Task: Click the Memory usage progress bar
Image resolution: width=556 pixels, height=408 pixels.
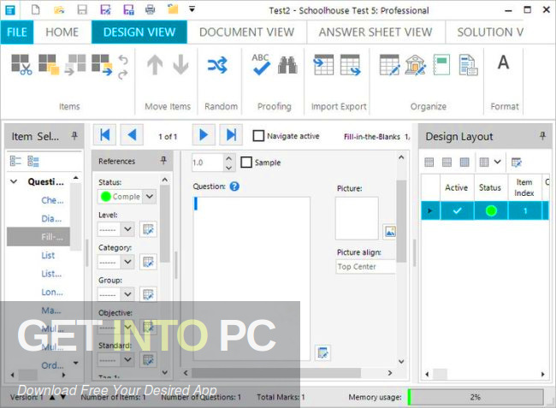Action: point(476,397)
